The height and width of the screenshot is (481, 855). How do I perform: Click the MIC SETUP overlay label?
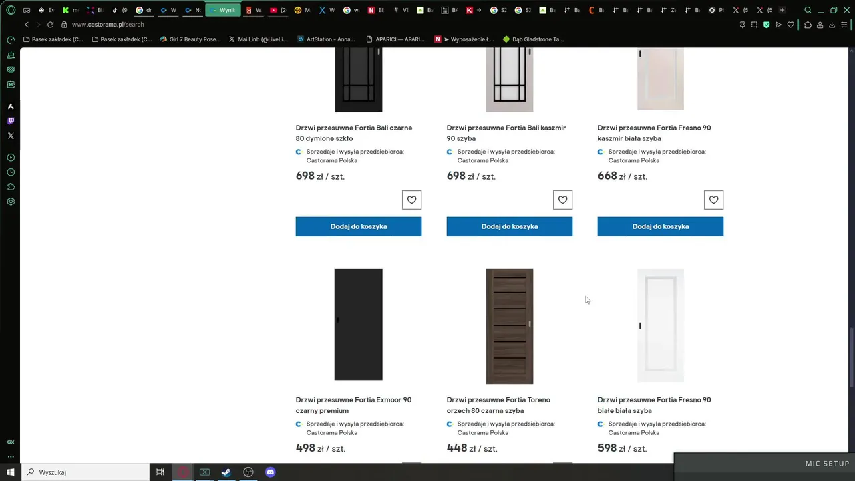tap(827, 464)
